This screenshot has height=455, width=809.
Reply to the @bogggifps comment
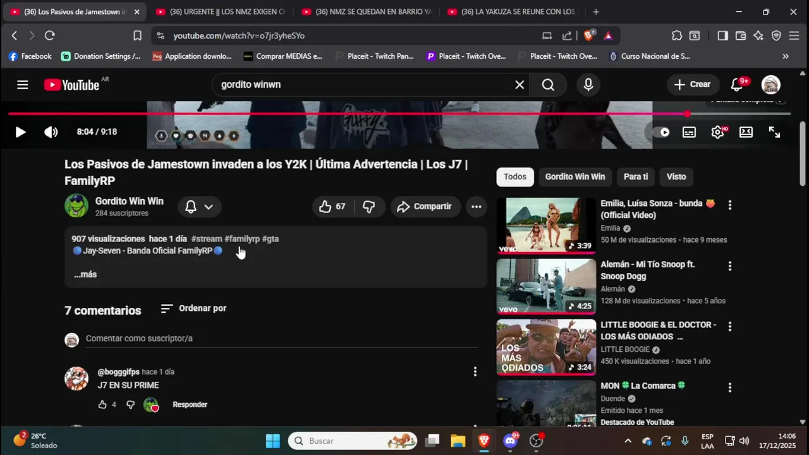(x=190, y=404)
